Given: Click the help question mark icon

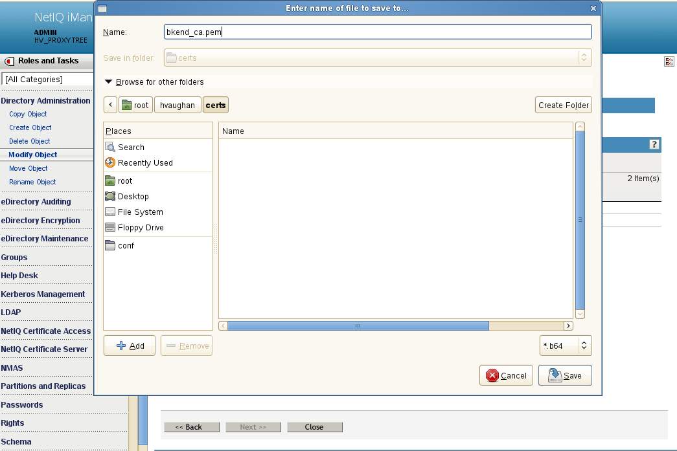Looking at the screenshot, I should coord(654,144).
